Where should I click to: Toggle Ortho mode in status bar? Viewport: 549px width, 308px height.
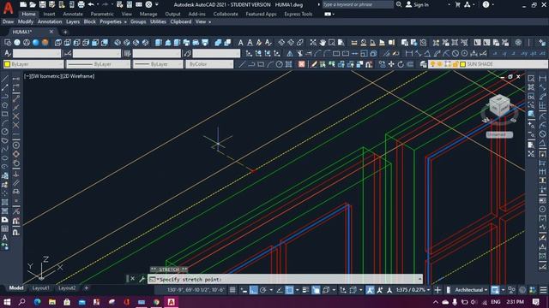coord(254,290)
